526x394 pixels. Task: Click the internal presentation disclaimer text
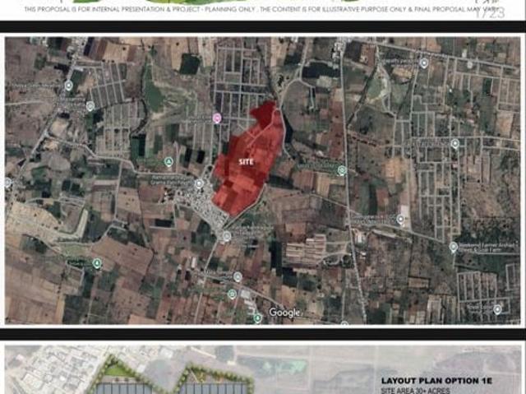(x=261, y=9)
